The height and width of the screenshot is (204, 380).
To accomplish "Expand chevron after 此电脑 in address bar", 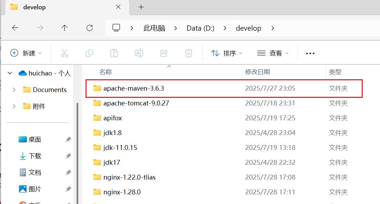I will [176, 28].
